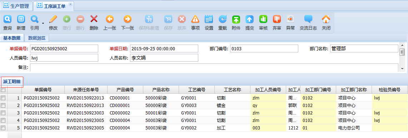Click the 审核 thumbs-up approve icon
The height and width of the screenshot is (138, 408).
pos(263,19)
